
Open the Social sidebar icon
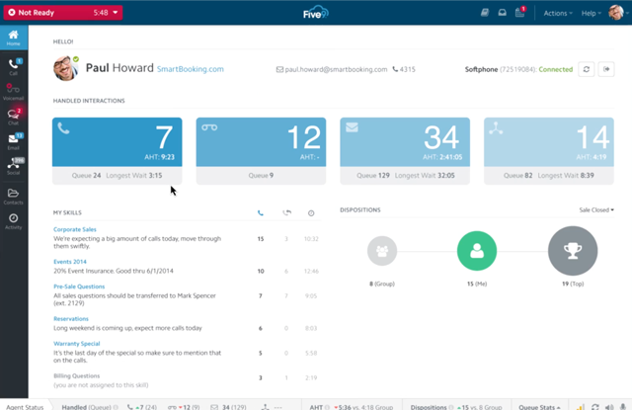click(x=14, y=167)
